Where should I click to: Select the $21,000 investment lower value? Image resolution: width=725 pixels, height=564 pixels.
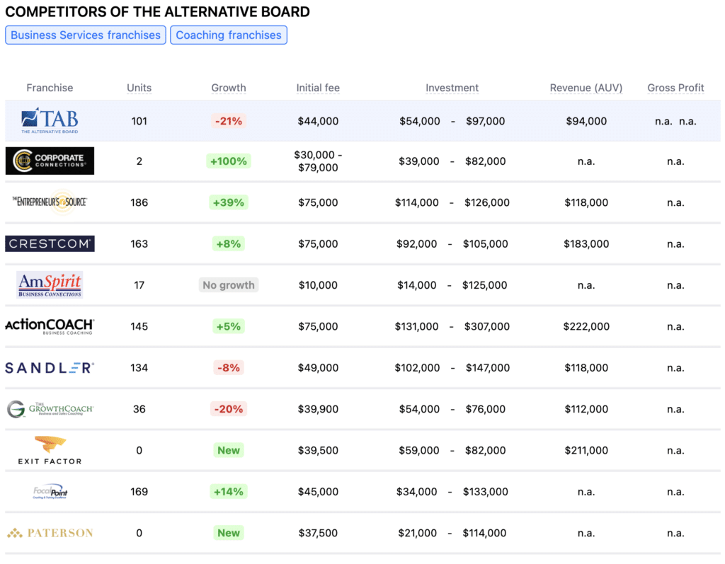[x=417, y=533]
